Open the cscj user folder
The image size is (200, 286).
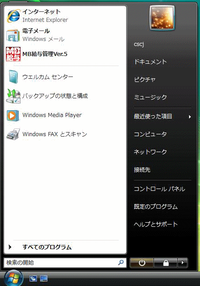coord(139,44)
